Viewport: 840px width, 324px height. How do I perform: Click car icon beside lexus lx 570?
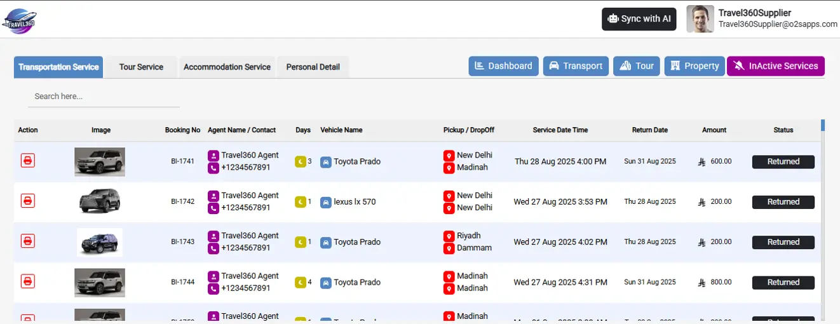[x=326, y=202]
